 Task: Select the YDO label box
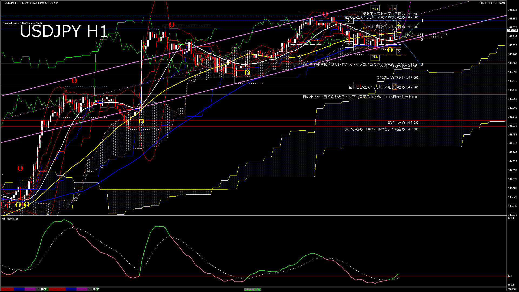point(349,21)
